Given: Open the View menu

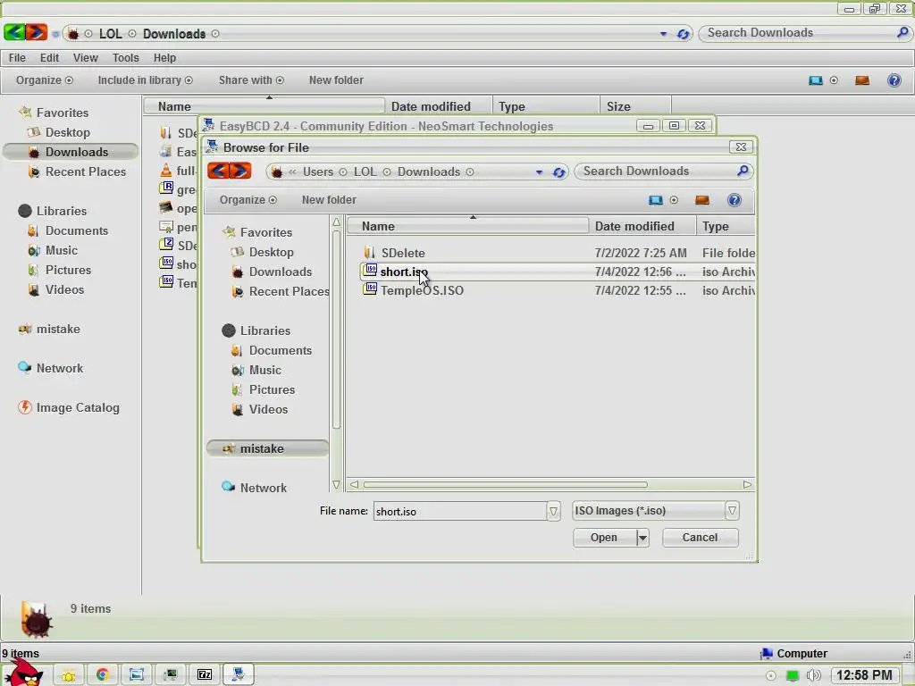Looking at the screenshot, I should [x=85, y=58].
